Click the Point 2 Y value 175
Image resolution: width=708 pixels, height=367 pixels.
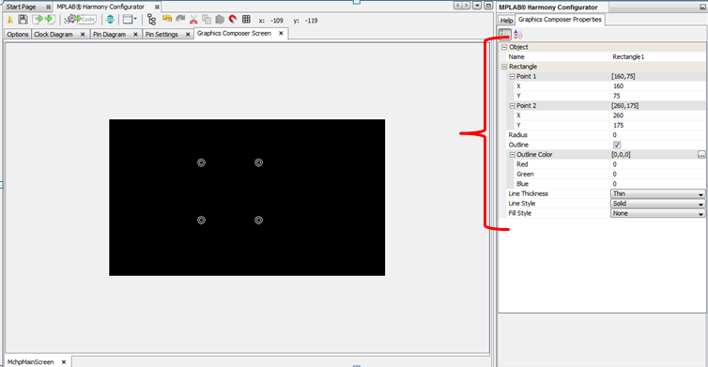pyautogui.click(x=657, y=125)
